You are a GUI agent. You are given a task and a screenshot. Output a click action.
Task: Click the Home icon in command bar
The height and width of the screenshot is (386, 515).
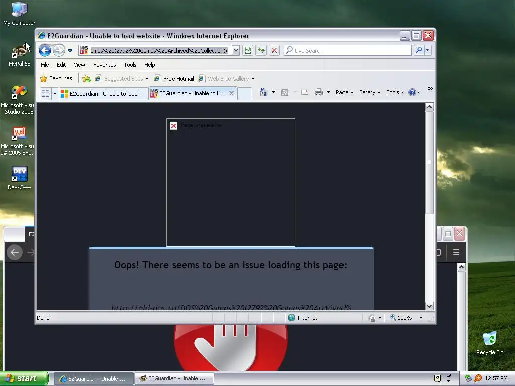pos(264,92)
